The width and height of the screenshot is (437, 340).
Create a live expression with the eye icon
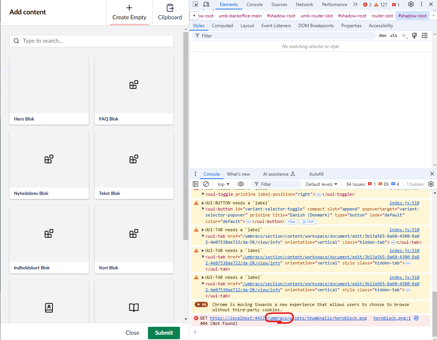pyautogui.click(x=241, y=184)
